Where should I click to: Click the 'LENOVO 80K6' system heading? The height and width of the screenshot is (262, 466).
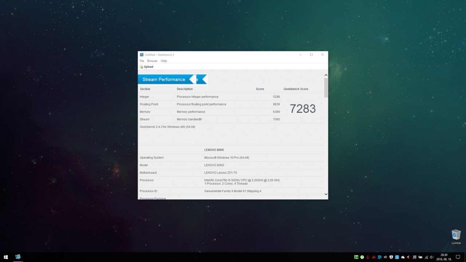(214, 150)
